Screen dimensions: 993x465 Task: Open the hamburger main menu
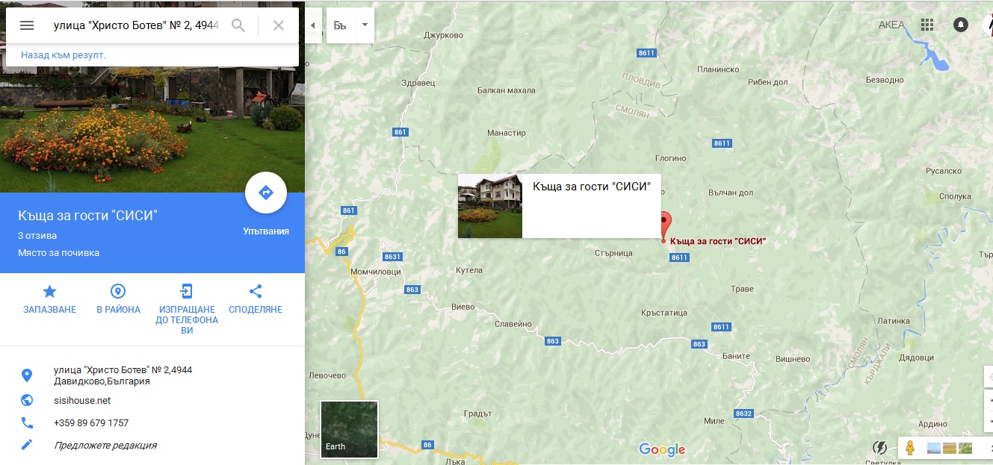[27, 25]
